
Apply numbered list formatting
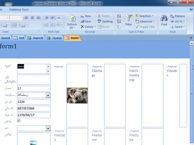[46, 25]
